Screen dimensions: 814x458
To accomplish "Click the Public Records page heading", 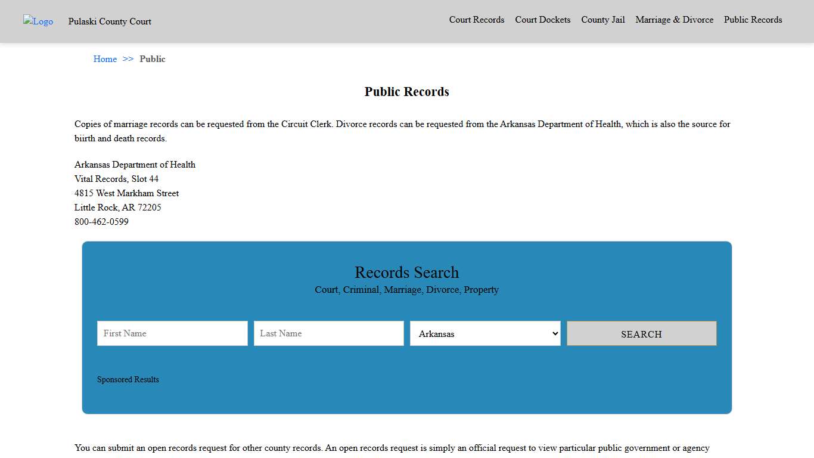I will (x=406, y=91).
